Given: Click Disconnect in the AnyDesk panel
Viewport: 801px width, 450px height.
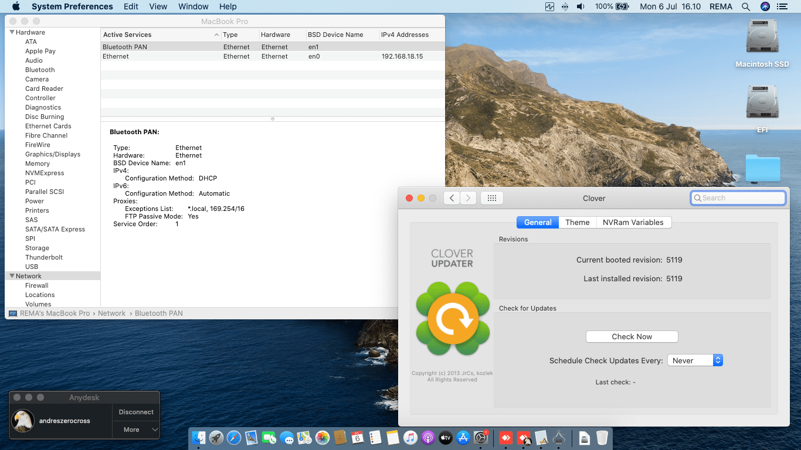Looking at the screenshot, I should click(x=136, y=412).
